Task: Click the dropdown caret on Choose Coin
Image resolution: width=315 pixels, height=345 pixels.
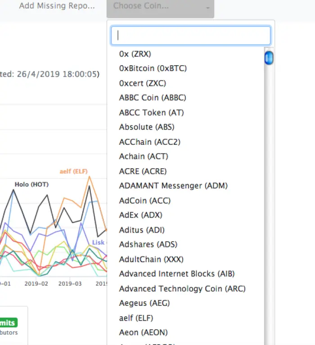Action: pyautogui.click(x=207, y=8)
